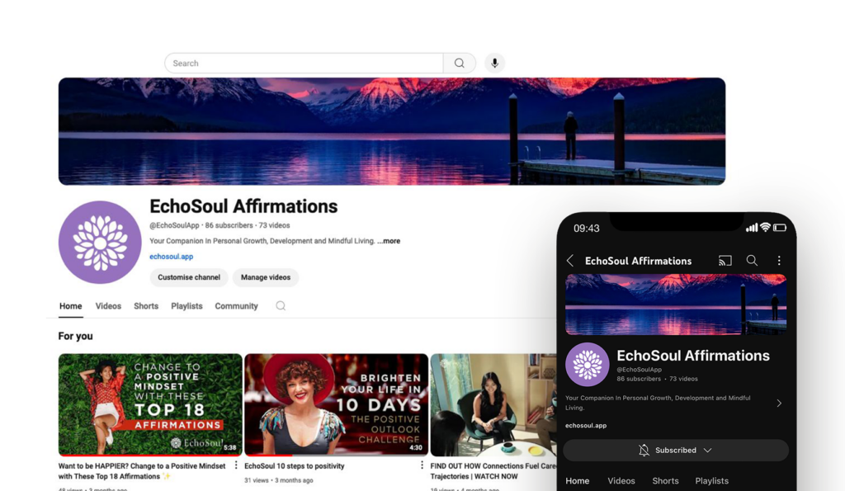Click into the Search input field
The image size is (845, 491).
coord(304,63)
